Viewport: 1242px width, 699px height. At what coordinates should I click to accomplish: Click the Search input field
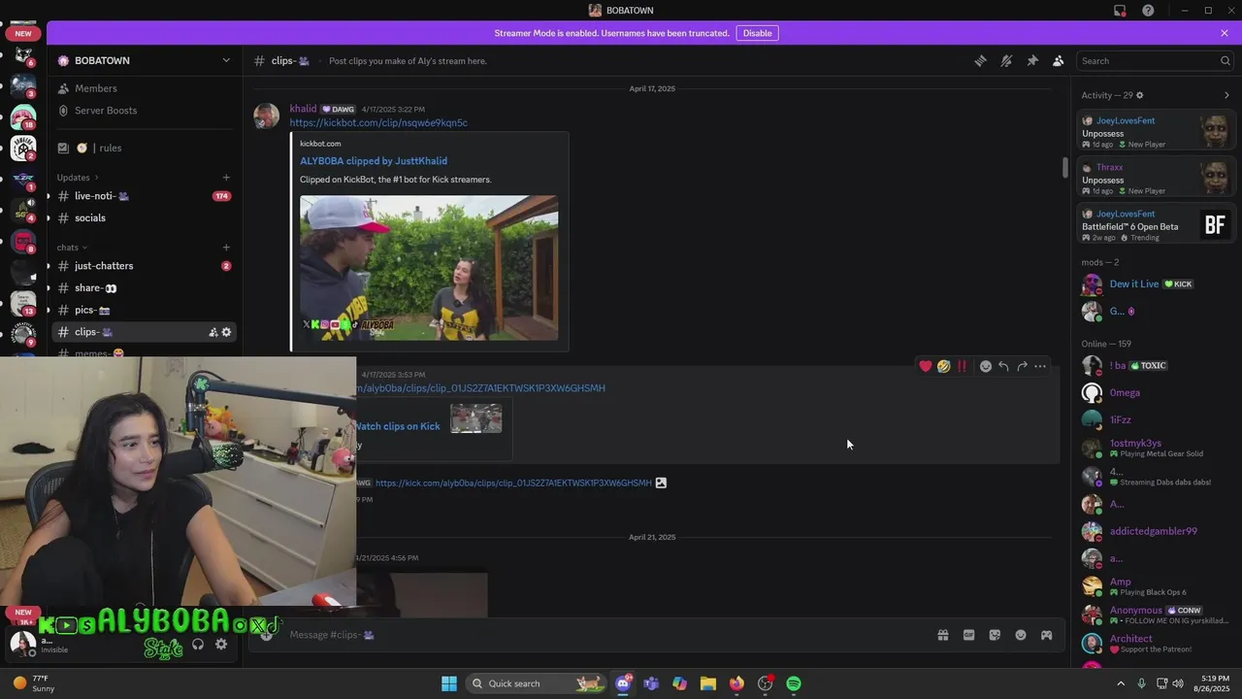[x=1155, y=60]
